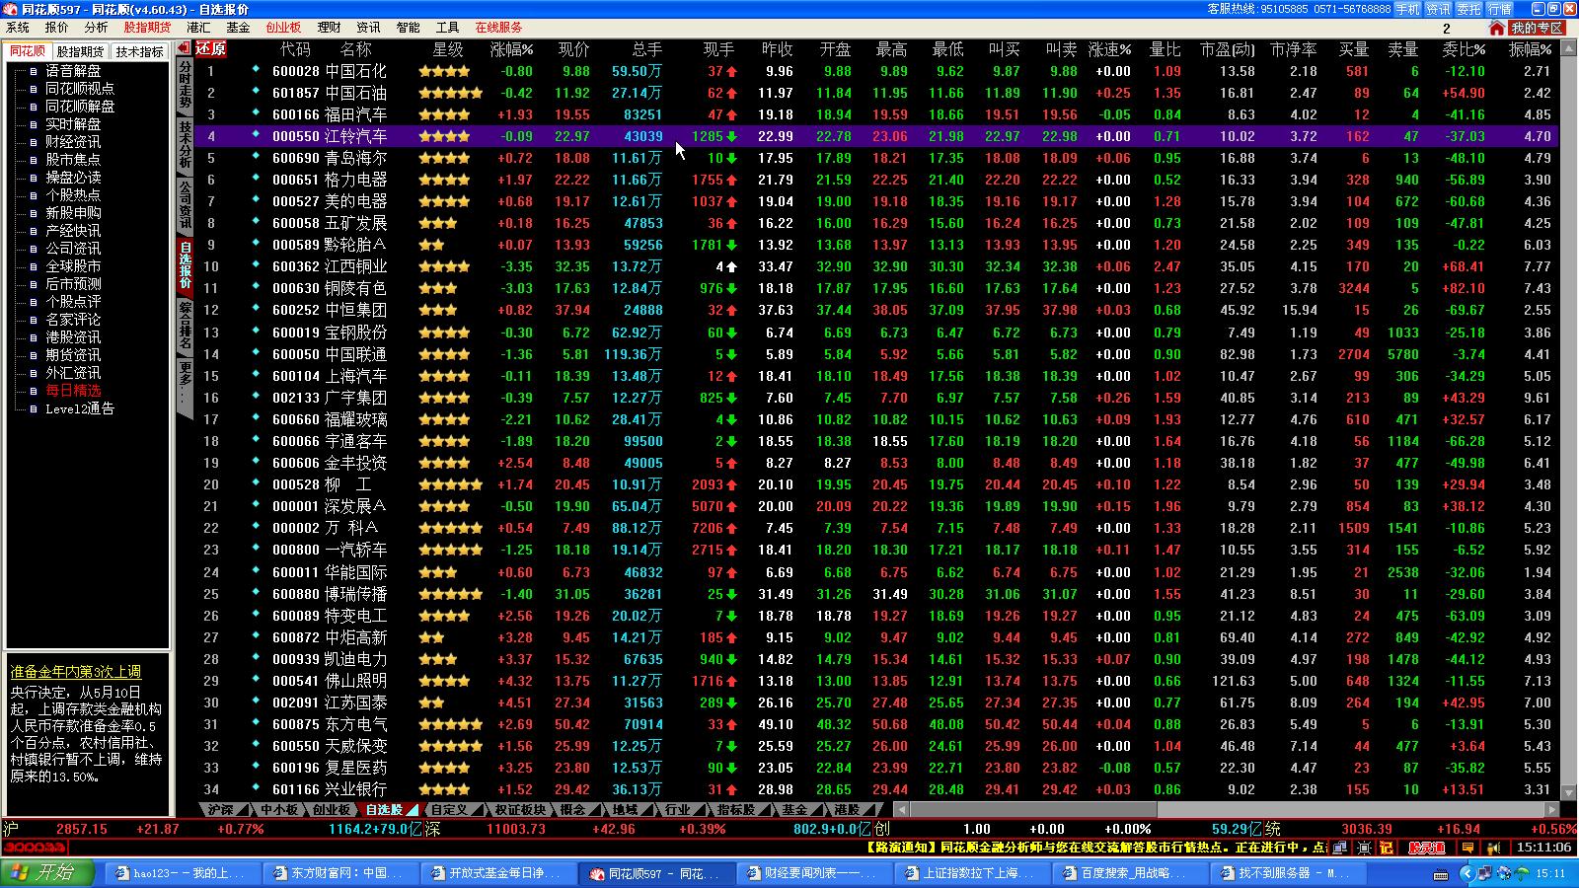Open the 我的专区 button

pyautogui.click(x=1537, y=28)
